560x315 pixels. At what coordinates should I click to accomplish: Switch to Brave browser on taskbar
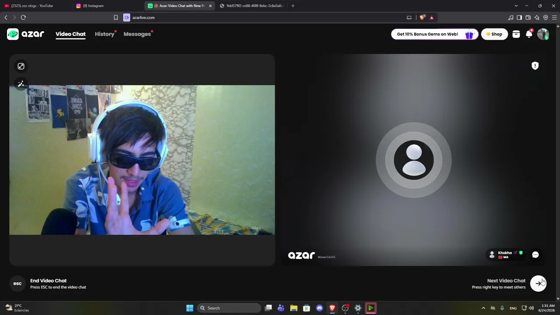click(x=332, y=308)
